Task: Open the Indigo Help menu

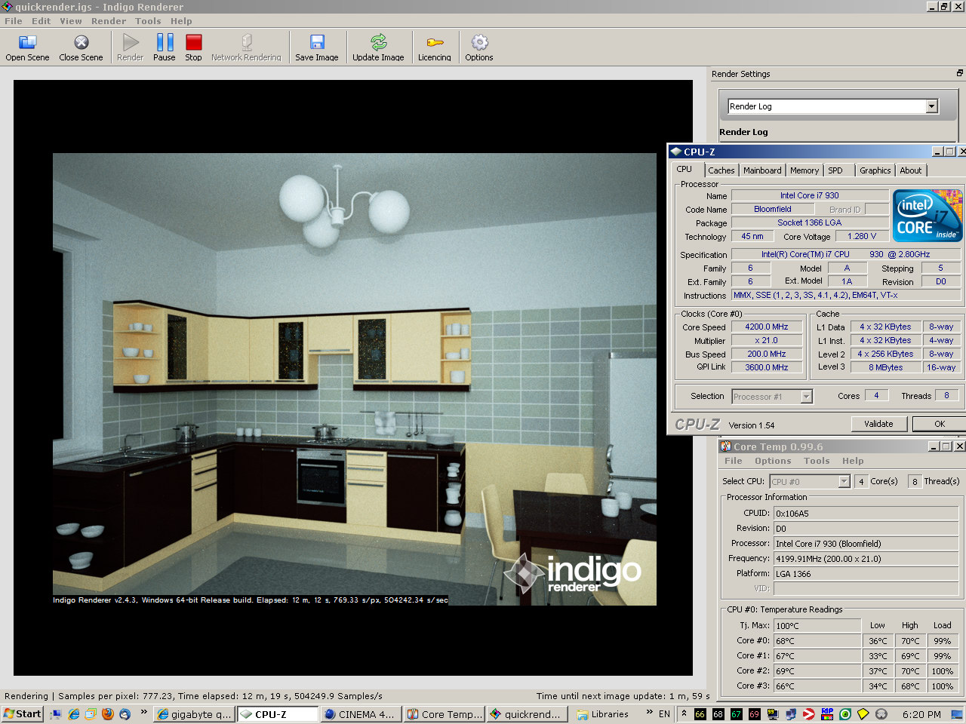Action: point(181,21)
